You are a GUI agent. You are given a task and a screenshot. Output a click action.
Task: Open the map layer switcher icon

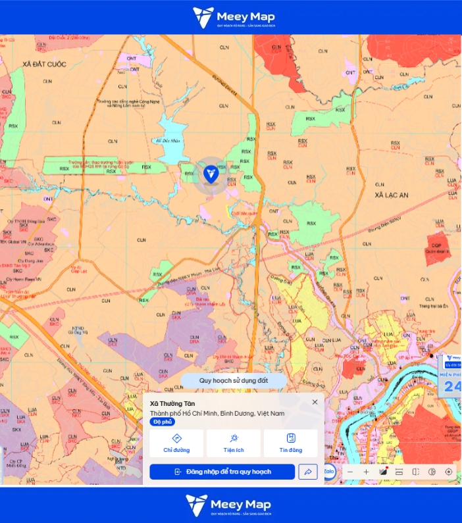coord(383,472)
